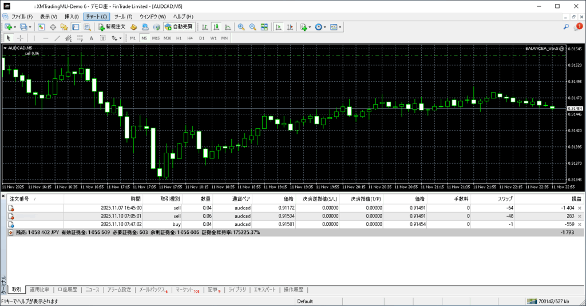Screen dimensions: 586x306
Task: Open the new chart dropdown arrow
Action: 15,27
